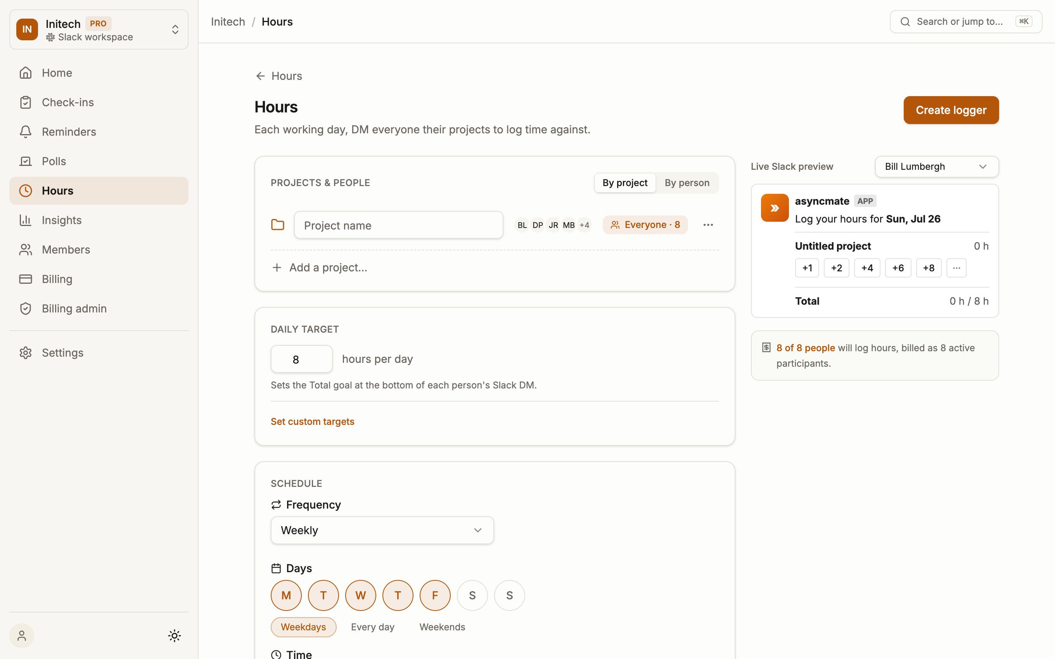The image size is (1055, 659).
Task: Open Reminders in the sidebar
Action: tap(99, 132)
